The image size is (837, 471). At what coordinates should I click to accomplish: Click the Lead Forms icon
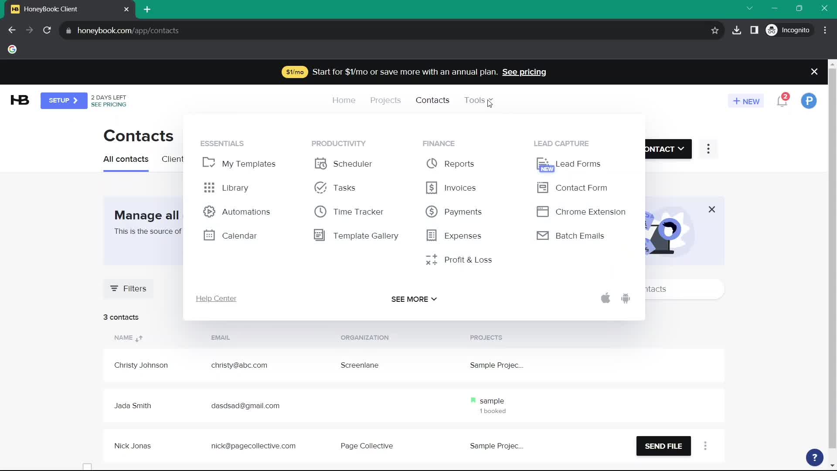543,164
